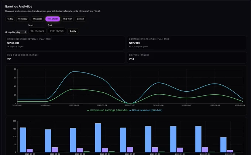Click the purple bar for 2026-05-05
251x155 pixels.
[130, 149]
